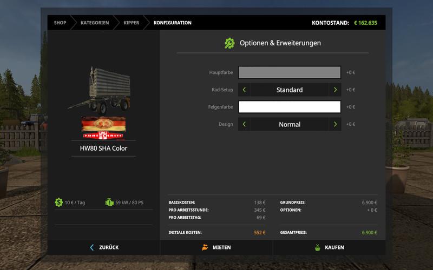Click the orange rent icon beside Mieten

[205, 247]
